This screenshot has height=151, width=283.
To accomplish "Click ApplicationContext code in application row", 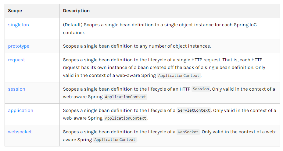I will point(125,118).
